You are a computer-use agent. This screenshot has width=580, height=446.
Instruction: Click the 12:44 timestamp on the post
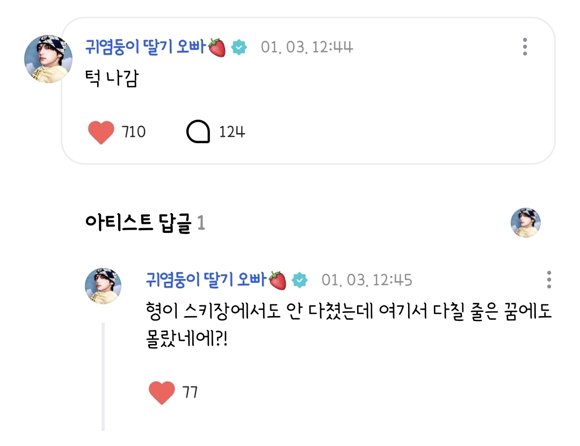click(x=307, y=48)
